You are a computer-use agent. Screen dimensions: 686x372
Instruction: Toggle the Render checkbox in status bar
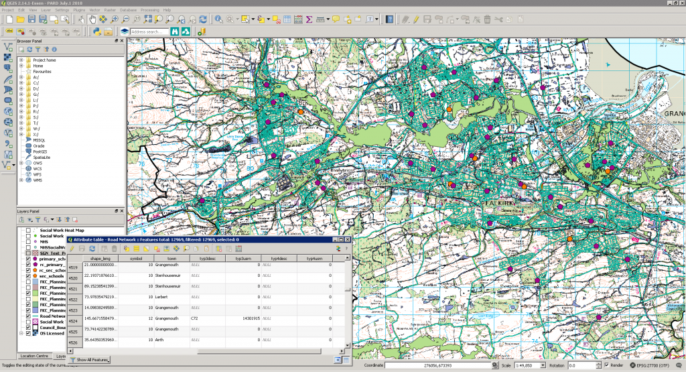[606, 365]
